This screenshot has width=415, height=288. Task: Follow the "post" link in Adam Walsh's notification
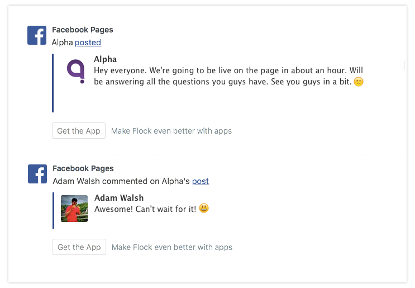click(x=200, y=181)
